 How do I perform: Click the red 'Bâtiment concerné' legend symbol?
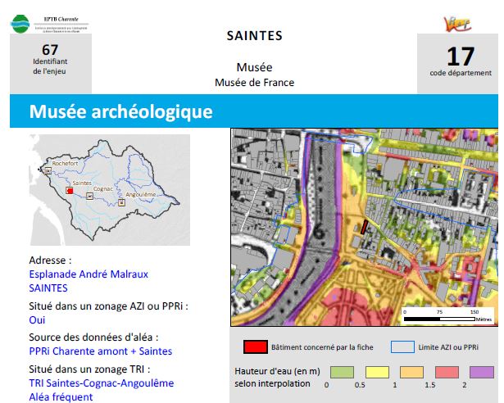(256, 347)
